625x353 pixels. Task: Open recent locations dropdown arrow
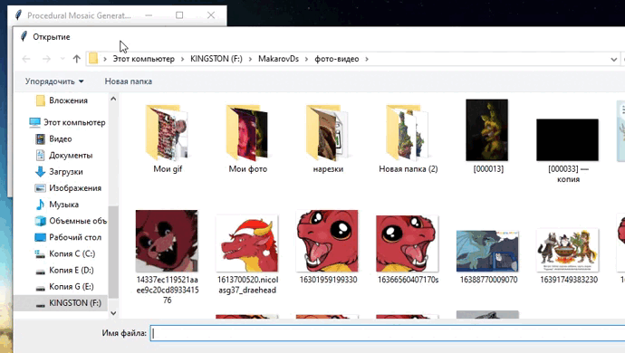(x=62, y=59)
